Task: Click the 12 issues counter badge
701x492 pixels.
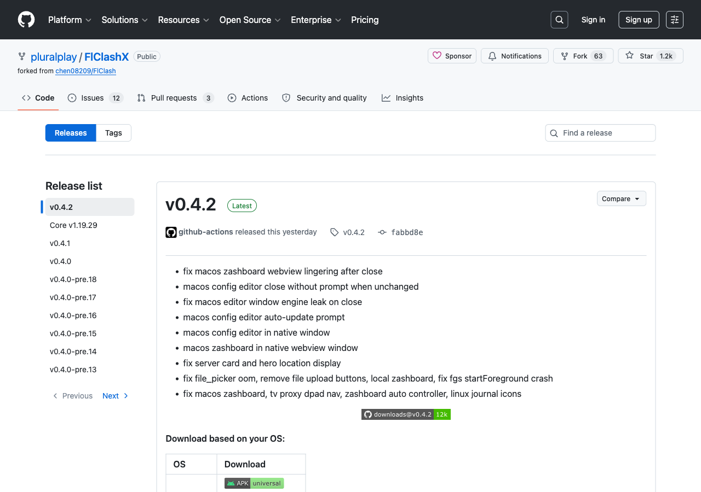Action: tap(116, 98)
